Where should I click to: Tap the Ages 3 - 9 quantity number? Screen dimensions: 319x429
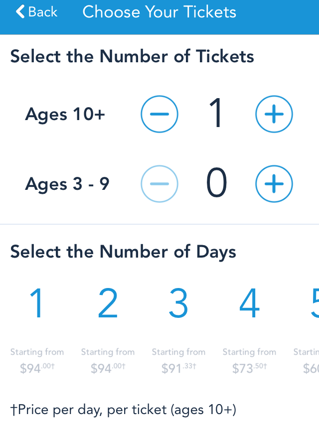point(216,184)
